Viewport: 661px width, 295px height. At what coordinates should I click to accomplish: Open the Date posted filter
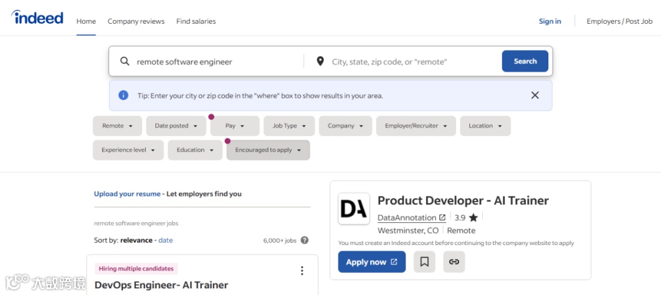176,126
